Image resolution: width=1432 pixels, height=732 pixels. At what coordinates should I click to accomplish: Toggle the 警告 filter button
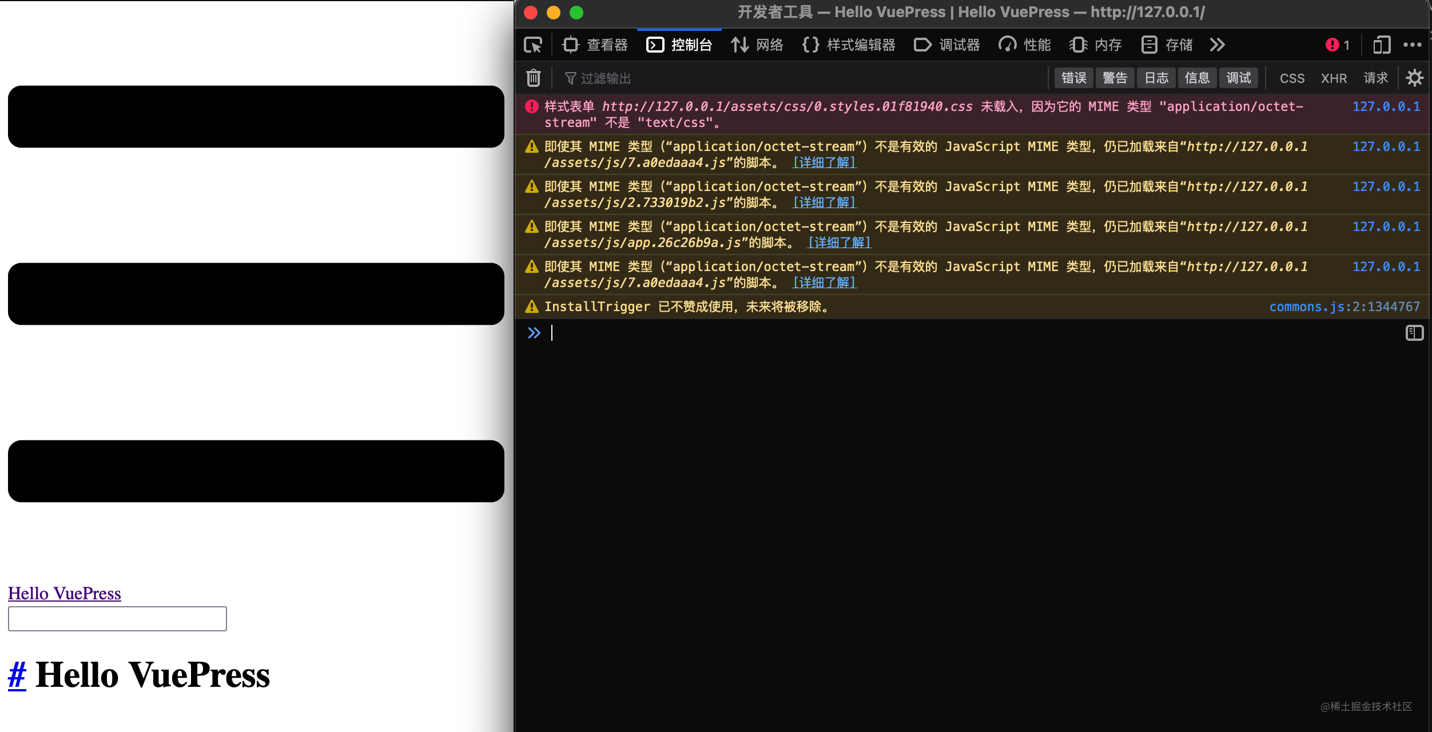click(x=1115, y=78)
